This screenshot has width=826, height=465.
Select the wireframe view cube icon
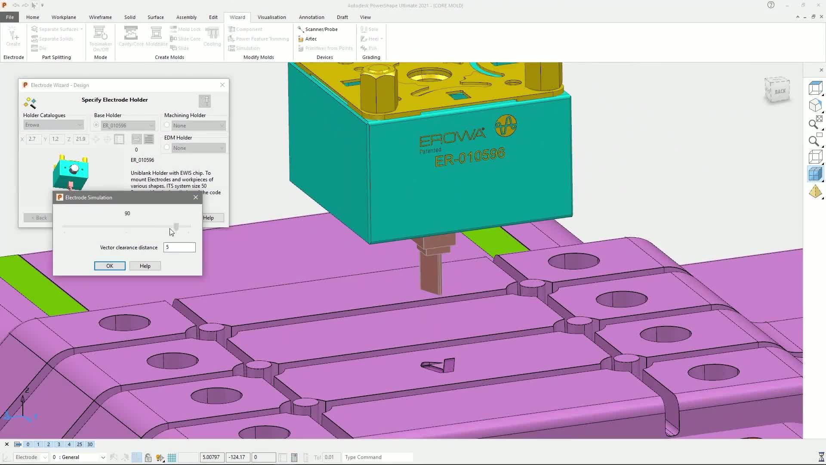(815, 157)
